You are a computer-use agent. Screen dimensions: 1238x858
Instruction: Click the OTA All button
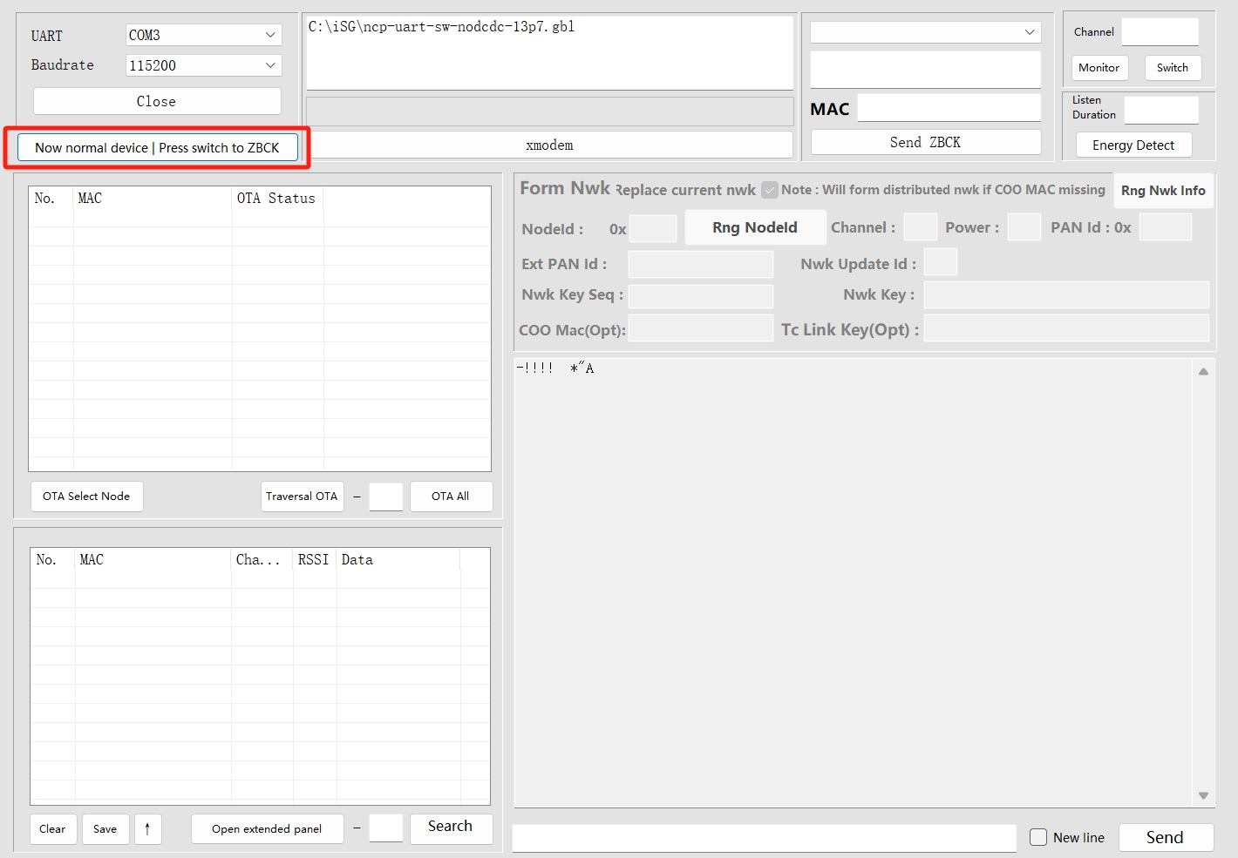click(450, 496)
